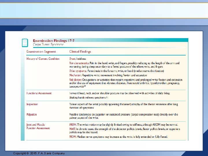Image resolution: width=208 pixels, height=156 pixels.
Task: Click the 'Examination Segment' column header
Action: click(41, 52)
